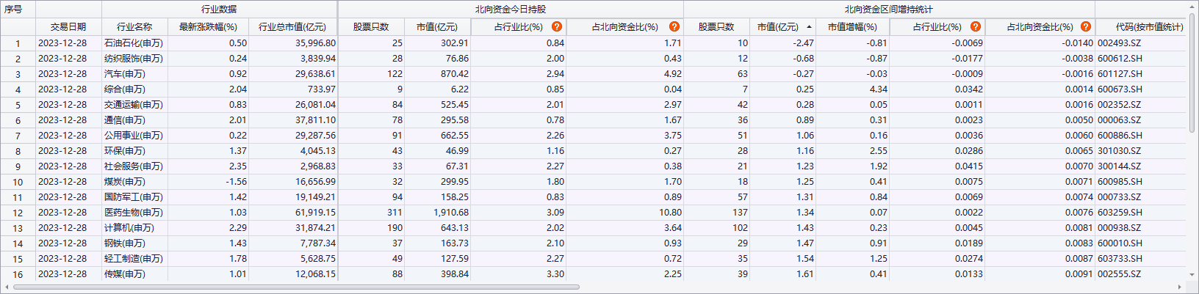Viewport: 1199px width, 294px height.
Task: Click the 行业名称 column header
Action: click(134, 27)
